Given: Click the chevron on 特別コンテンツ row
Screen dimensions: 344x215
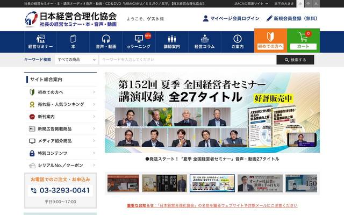Looking at the screenshot, I should pyautogui.click(x=94, y=153).
